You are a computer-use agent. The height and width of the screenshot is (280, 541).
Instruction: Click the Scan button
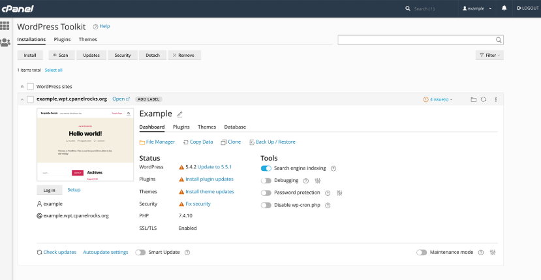(x=61, y=55)
